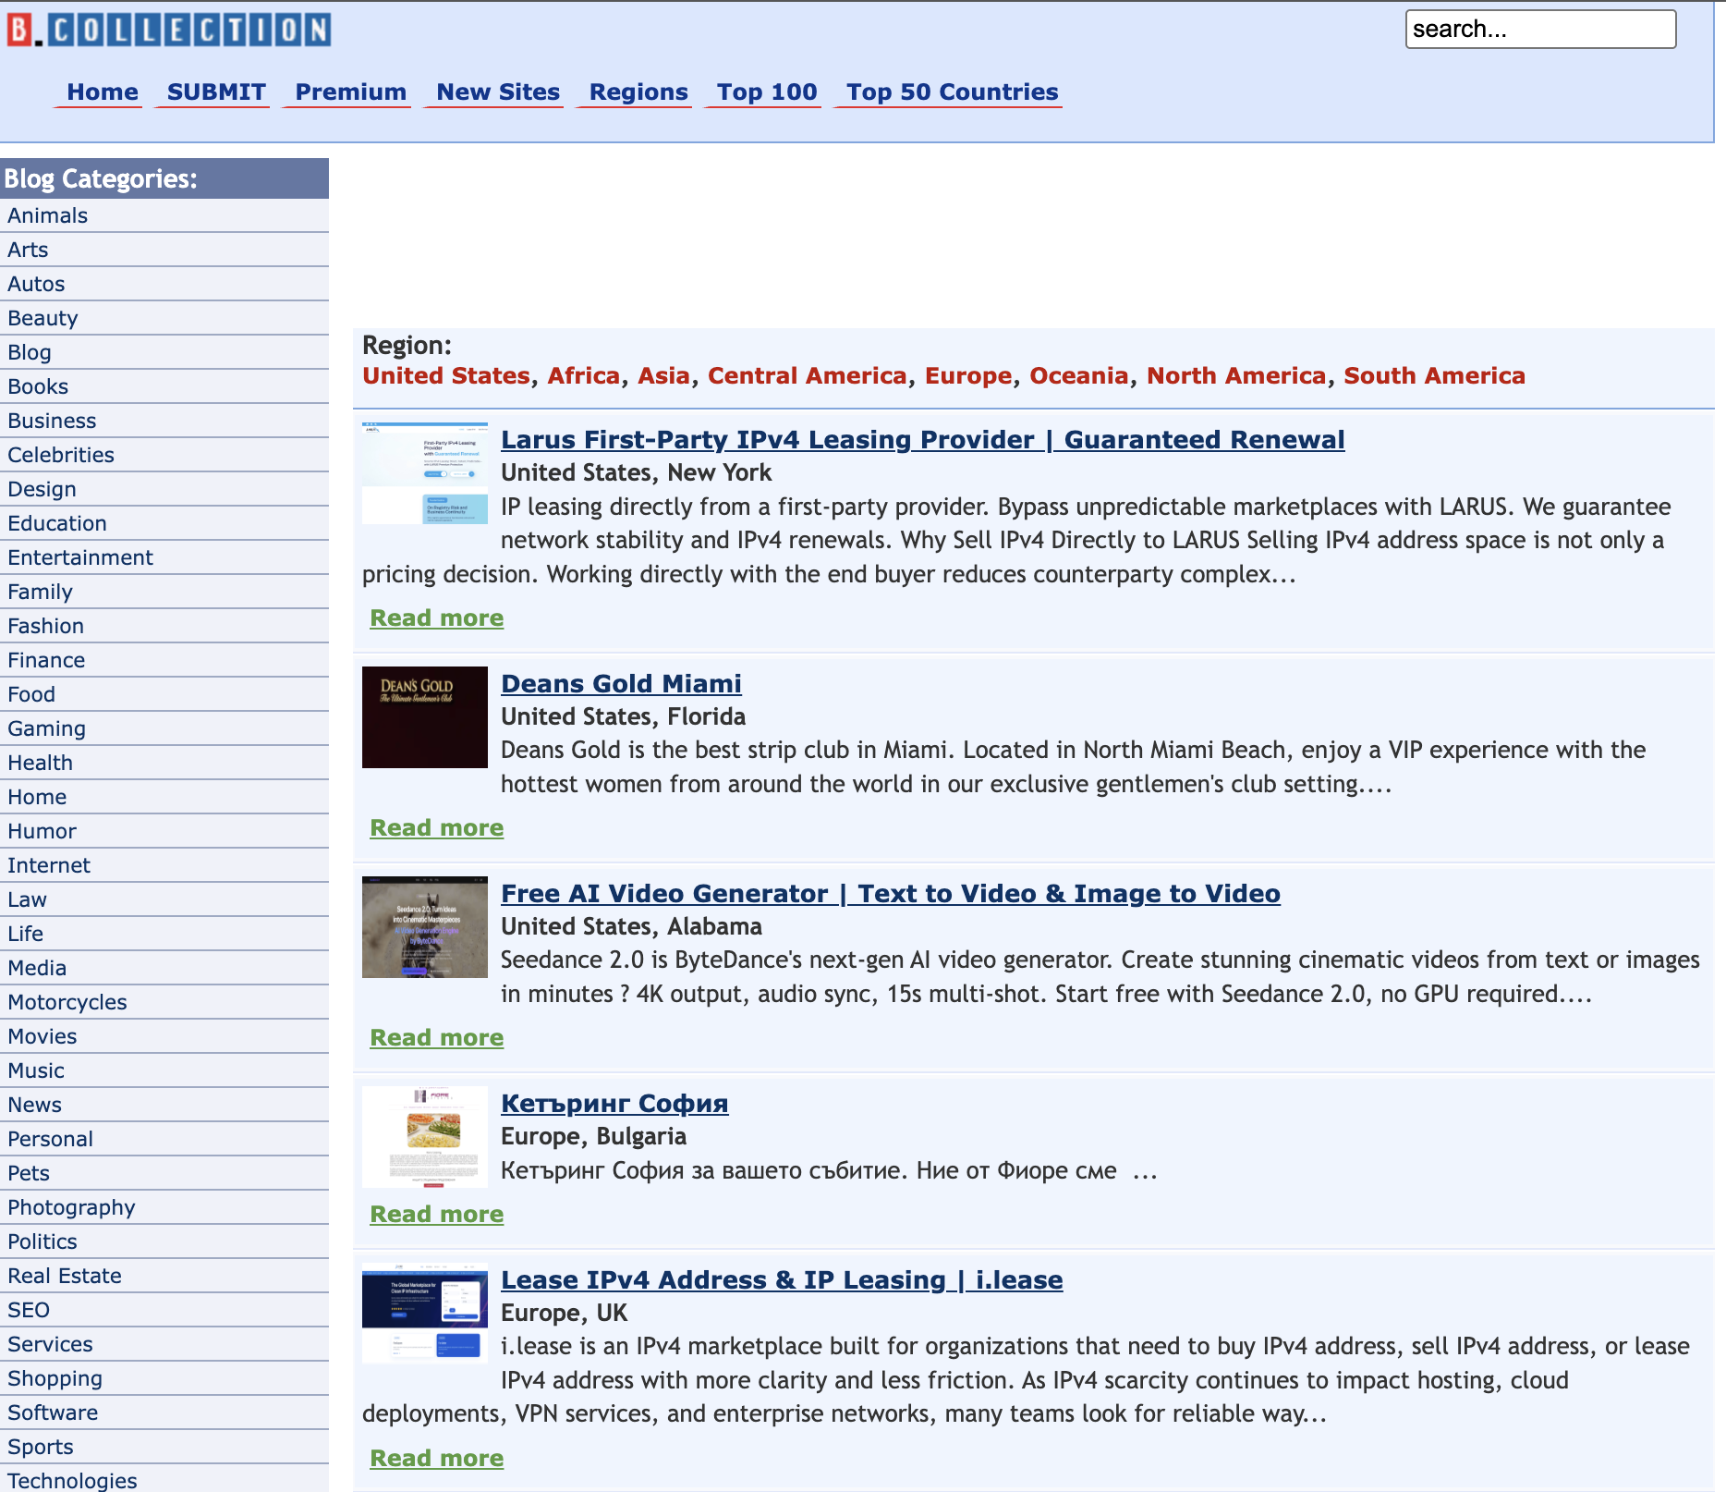1726x1492 pixels.
Task: Click the B.Collection site logo
Action: click(169, 30)
